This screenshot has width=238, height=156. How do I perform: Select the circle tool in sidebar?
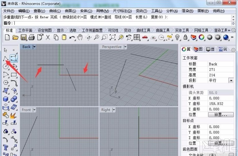click(x=6, y=66)
